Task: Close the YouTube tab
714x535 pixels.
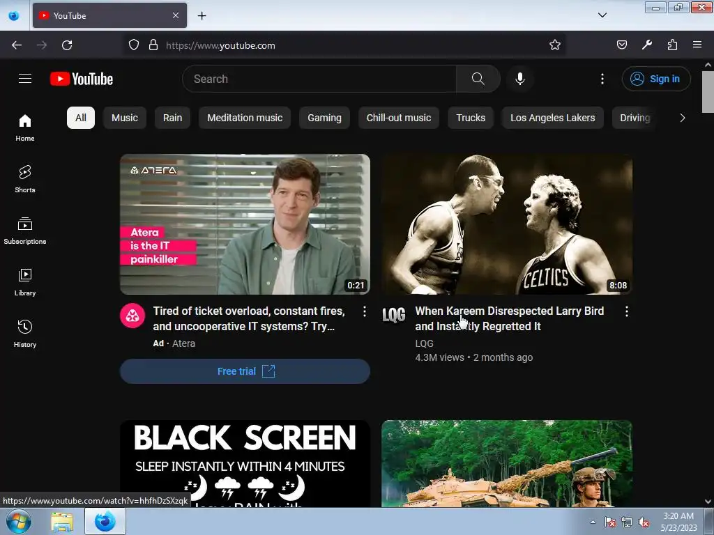Action: click(x=176, y=15)
